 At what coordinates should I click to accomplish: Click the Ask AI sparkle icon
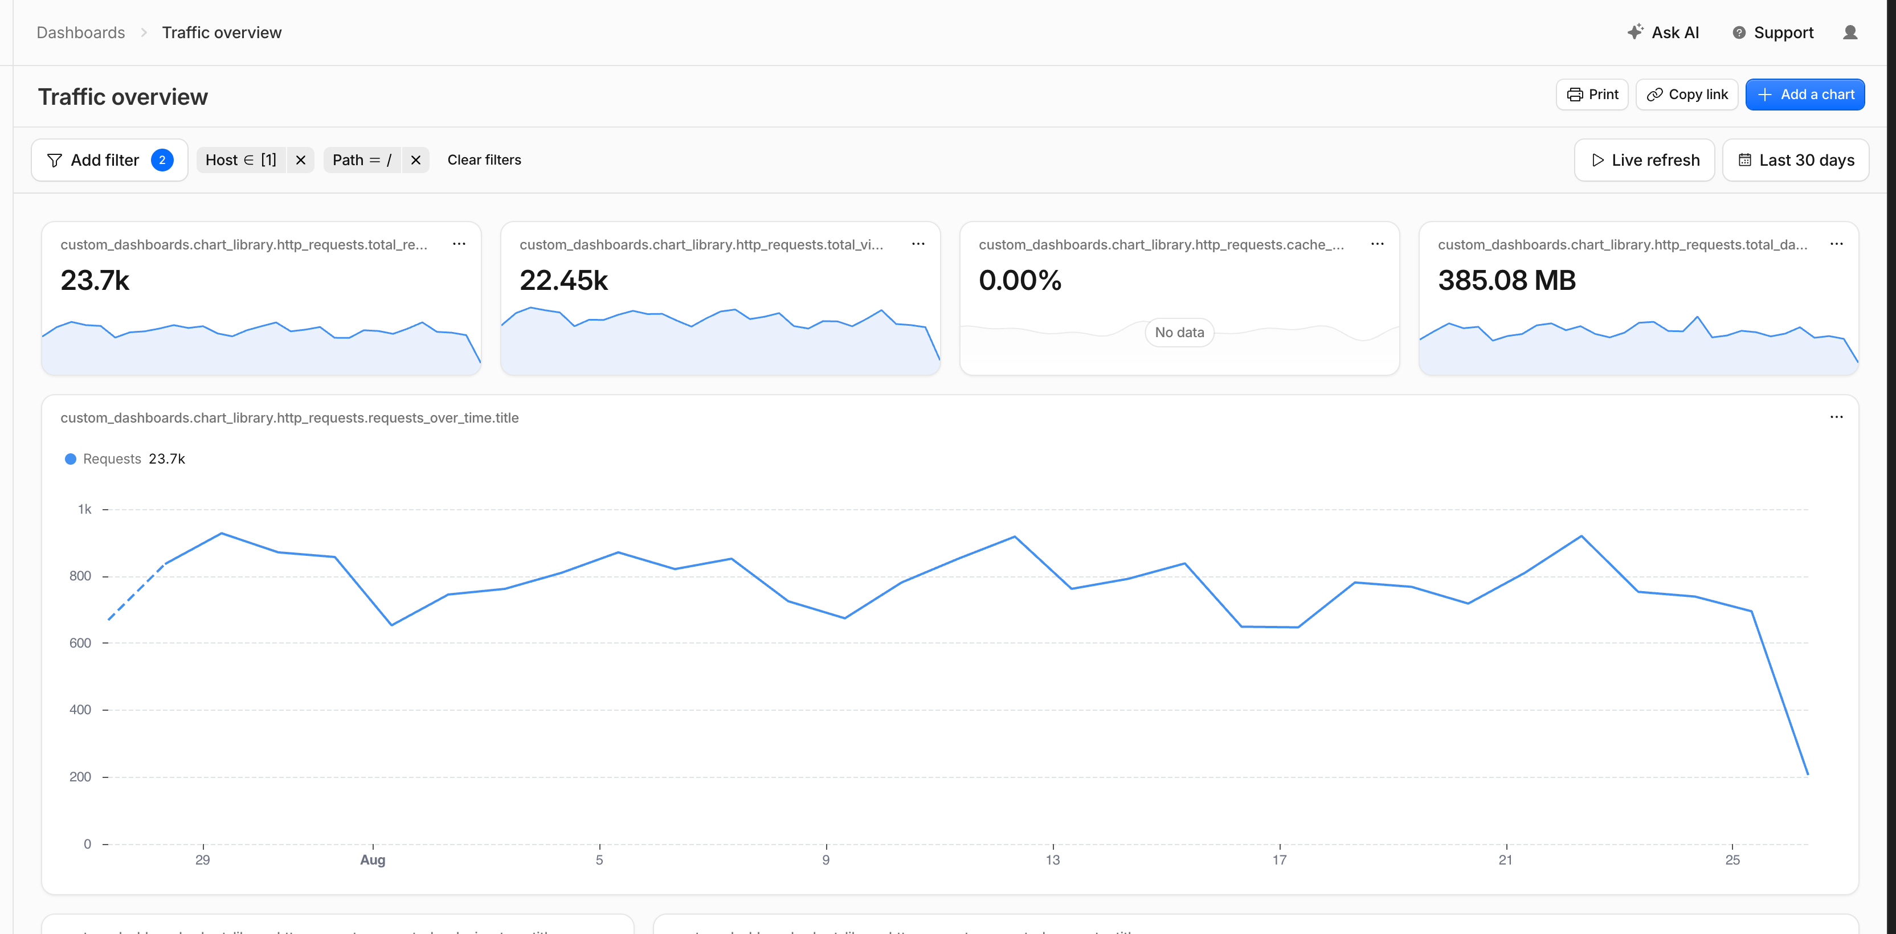[x=1635, y=32]
